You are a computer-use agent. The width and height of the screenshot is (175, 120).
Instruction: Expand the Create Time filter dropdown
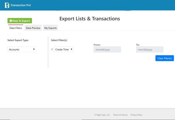click(64, 50)
